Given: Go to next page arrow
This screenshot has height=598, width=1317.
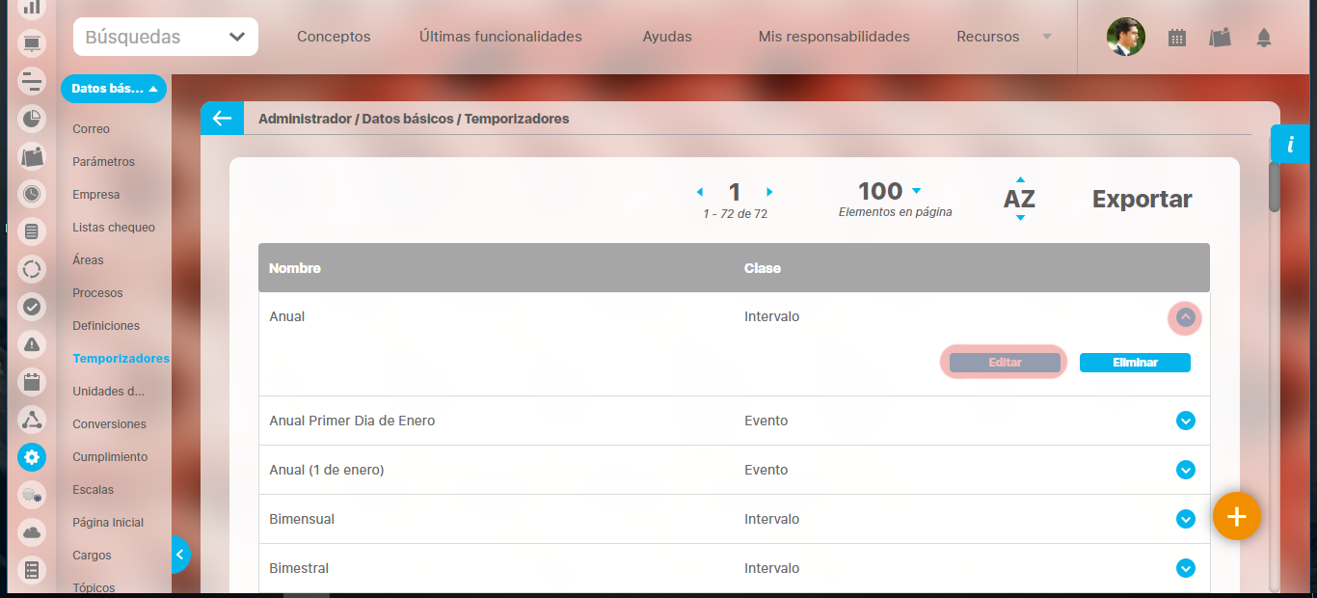Looking at the screenshot, I should (769, 192).
